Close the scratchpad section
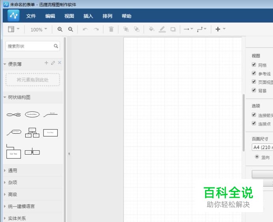The height and width of the screenshot is (222, 273). pos(60,63)
